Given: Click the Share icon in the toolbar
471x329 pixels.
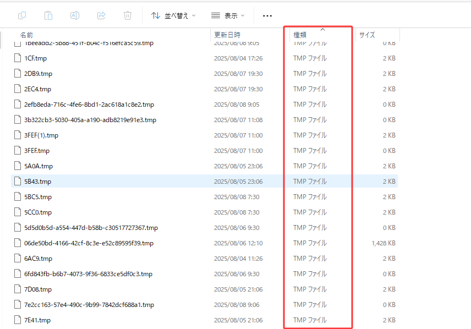Looking at the screenshot, I should tap(101, 15).
